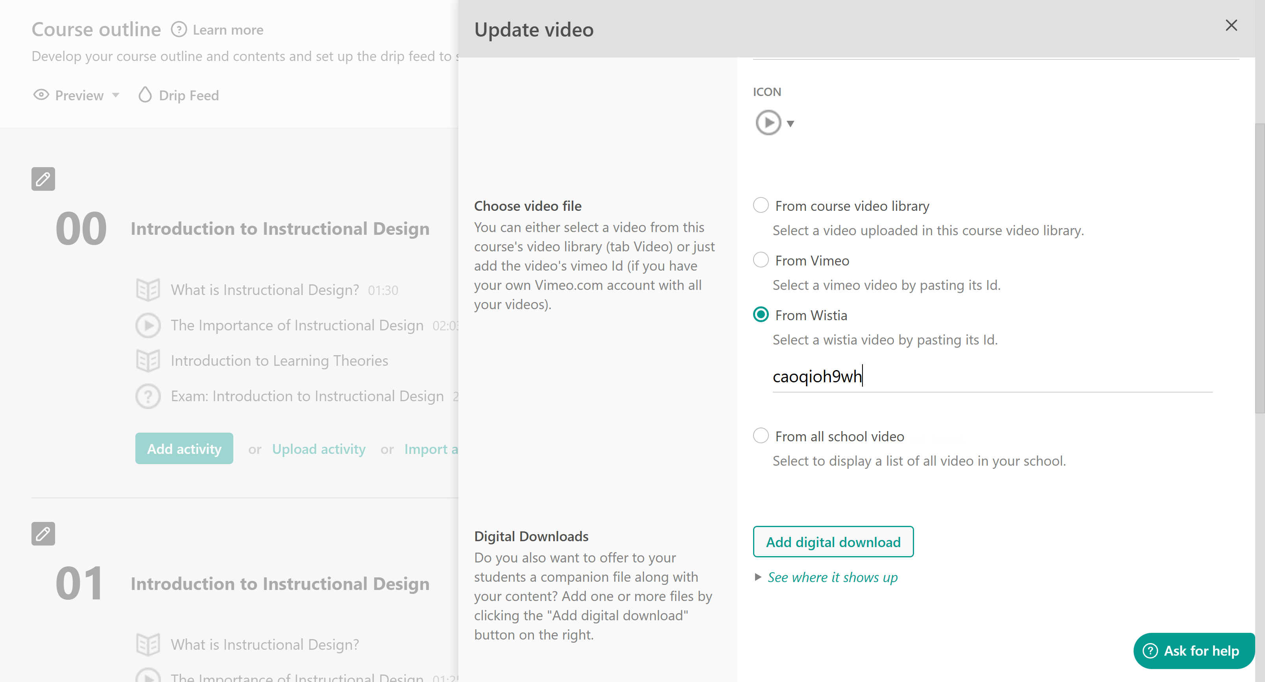Expand See where it shows up
The image size is (1265, 682).
(832, 577)
